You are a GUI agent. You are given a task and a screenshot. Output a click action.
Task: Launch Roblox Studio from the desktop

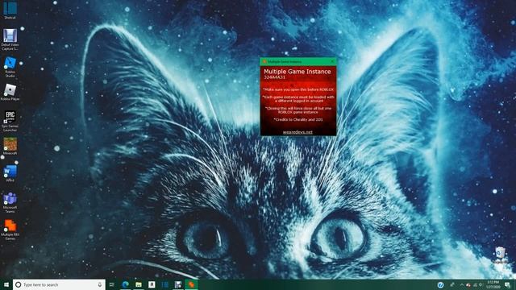tap(10, 67)
